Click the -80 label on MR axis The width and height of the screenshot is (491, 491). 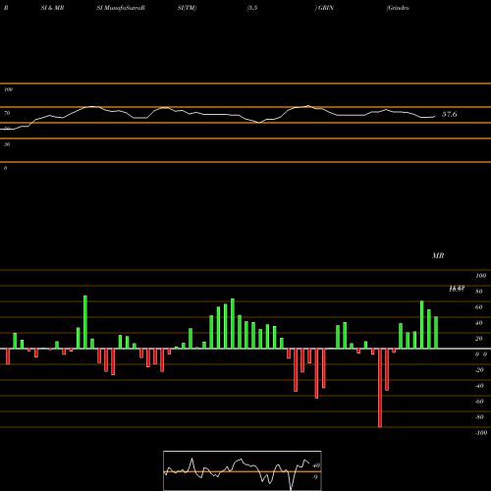[x=479, y=417]
